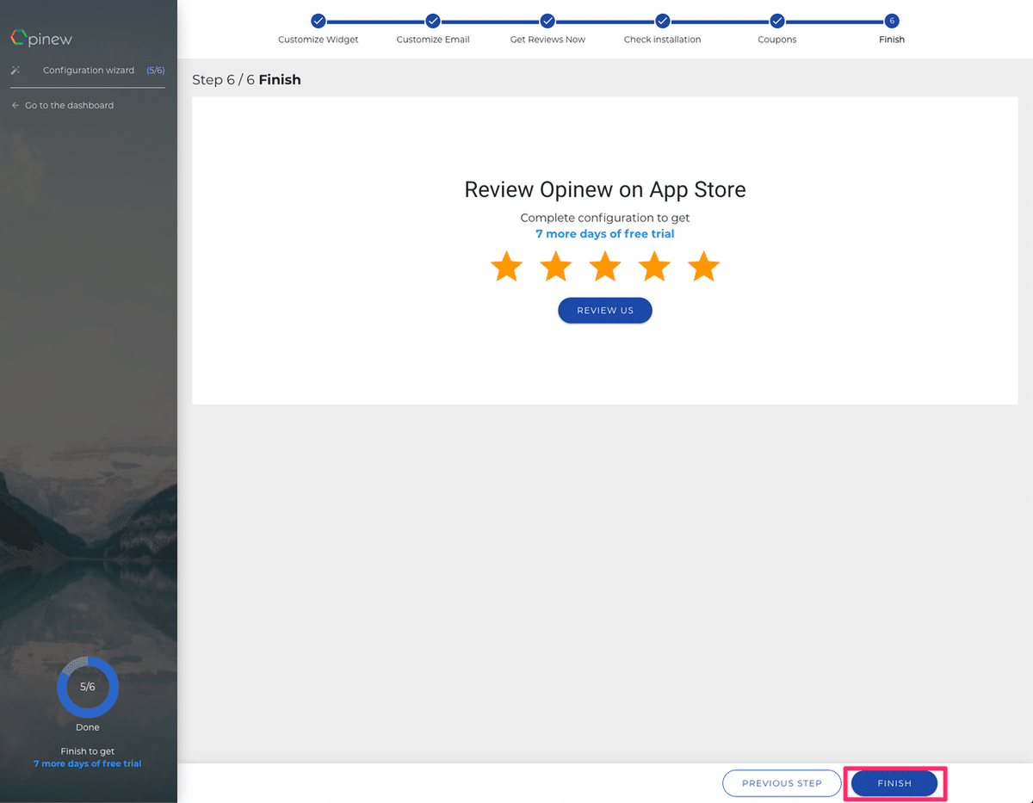This screenshot has width=1033, height=803.
Task: Click the 7 more days of free trial link in card
Action: (x=605, y=234)
